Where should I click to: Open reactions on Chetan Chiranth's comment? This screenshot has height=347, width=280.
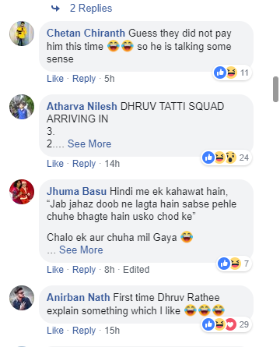click(x=232, y=73)
